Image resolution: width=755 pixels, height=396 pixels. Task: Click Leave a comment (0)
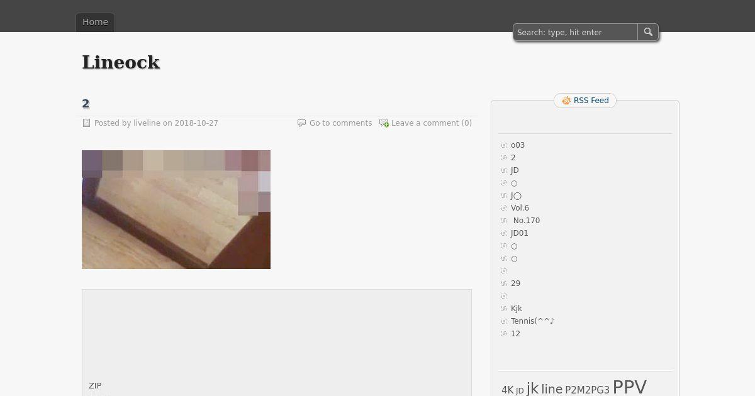[x=432, y=123]
